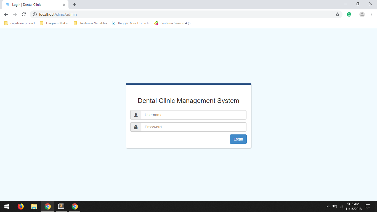Open File Explorer from the taskbar
The image size is (377, 212).
[x=34, y=206]
